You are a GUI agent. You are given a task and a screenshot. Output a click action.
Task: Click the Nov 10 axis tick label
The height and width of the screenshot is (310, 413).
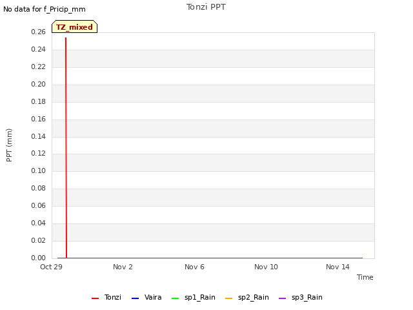tap(266, 267)
